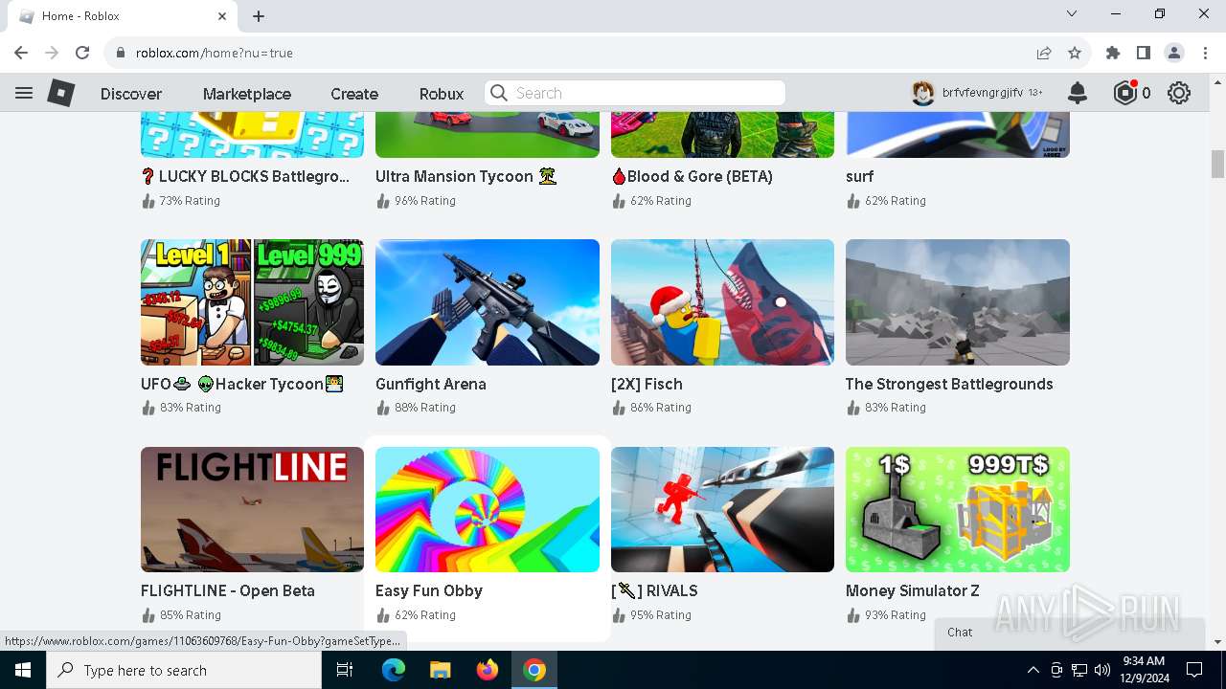Open Windows notification center icon
The image size is (1226, 689).
pyautogui.click(x=1194, y=670)
